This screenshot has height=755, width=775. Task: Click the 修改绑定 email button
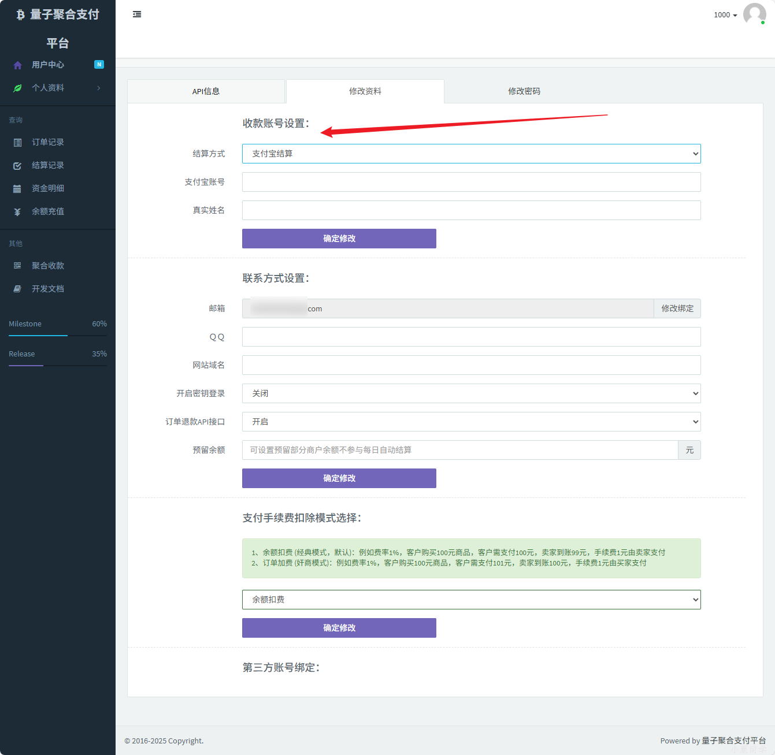[677, 308]
